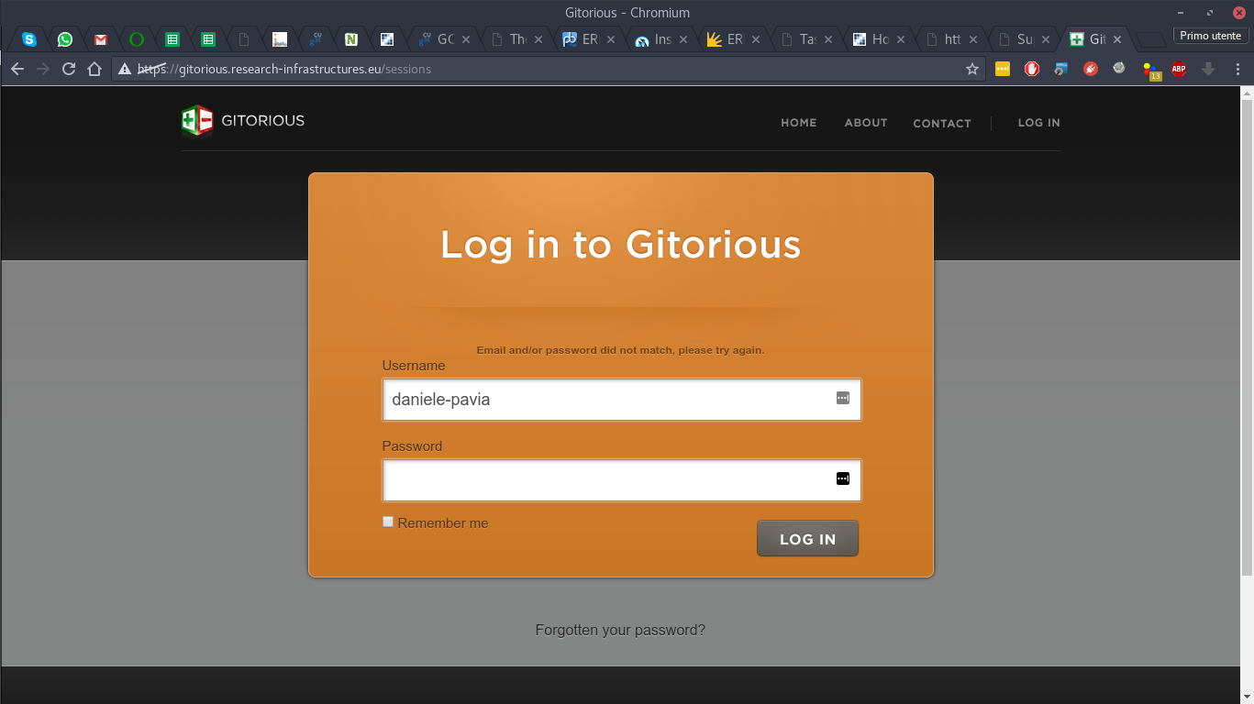Viewport: 1254px width, 704px height.
Task: Open the red plug extension icon
Action: point(1091,69)
